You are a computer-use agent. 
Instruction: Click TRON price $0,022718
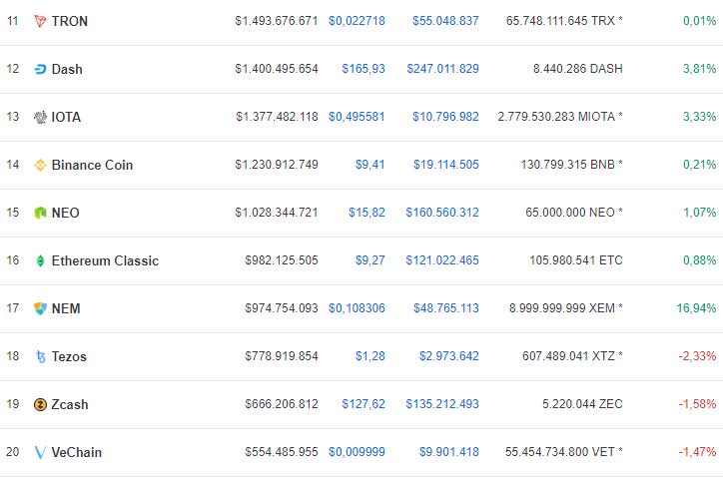[357, 21]
